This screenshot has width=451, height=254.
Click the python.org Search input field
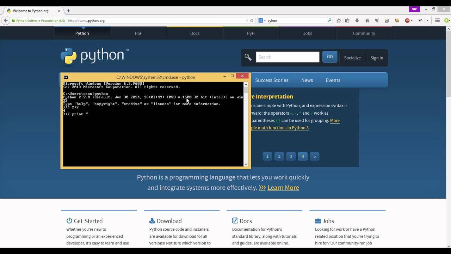tap(288, 57)
